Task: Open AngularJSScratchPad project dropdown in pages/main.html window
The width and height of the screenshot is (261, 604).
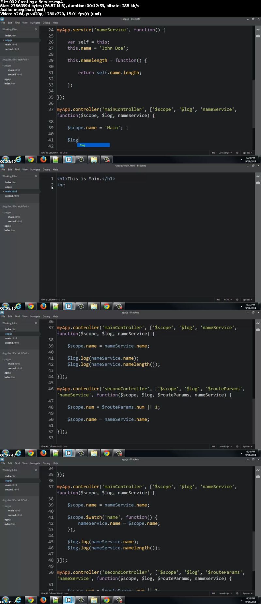Action: [x=15, y=207]
